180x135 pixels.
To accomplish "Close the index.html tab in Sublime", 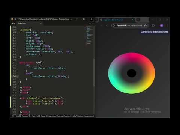I will click(x=40, y=23).
